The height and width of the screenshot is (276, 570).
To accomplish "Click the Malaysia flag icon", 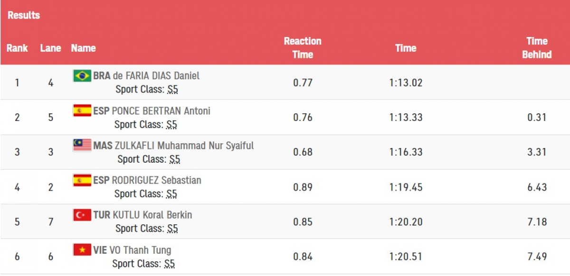I will point(82,146).
